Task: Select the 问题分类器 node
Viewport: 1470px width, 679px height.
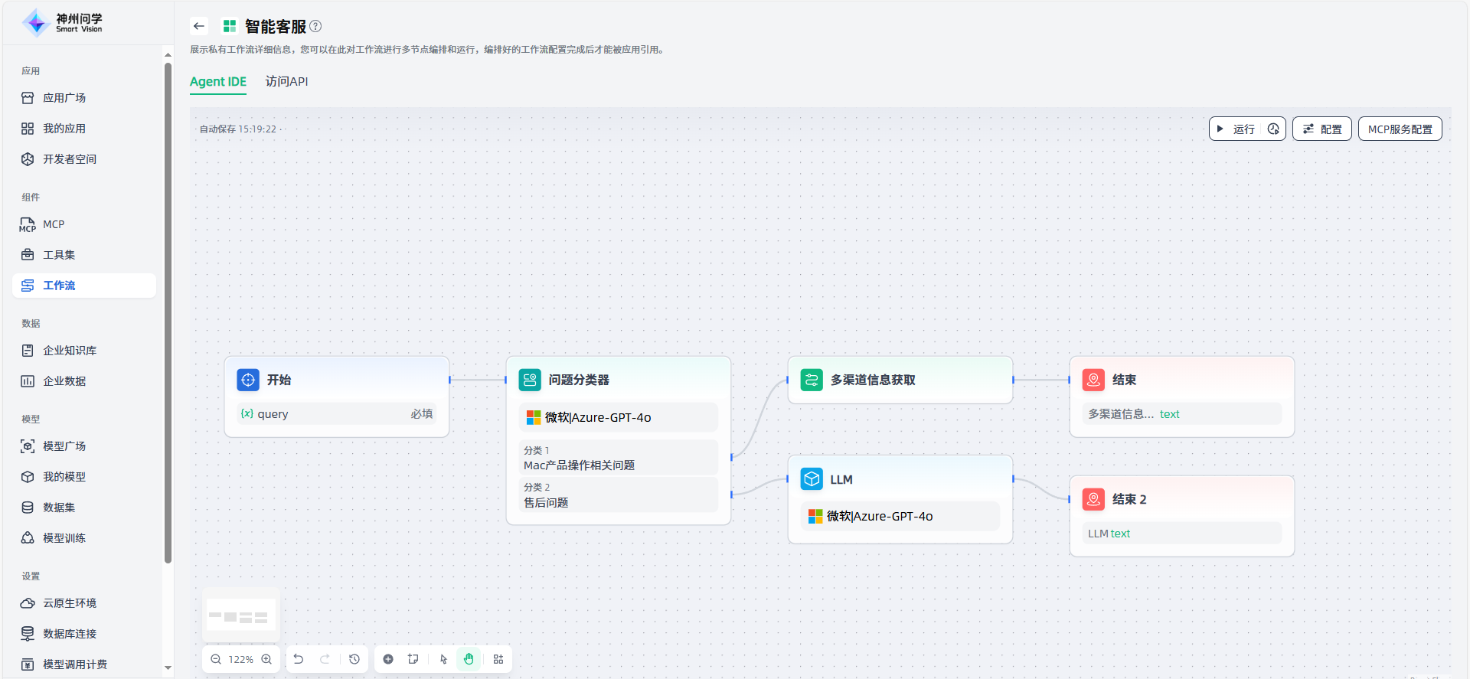Action: pyautogui.click(x=579, y=380)
